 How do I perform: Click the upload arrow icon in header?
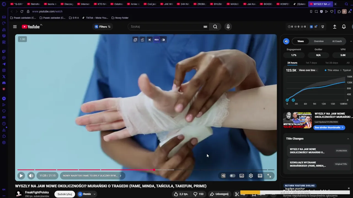pyautogui.click(x=335, y=27)
